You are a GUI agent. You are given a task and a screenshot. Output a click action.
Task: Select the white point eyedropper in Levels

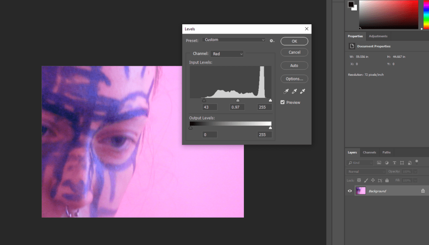(x=302, y=92)
